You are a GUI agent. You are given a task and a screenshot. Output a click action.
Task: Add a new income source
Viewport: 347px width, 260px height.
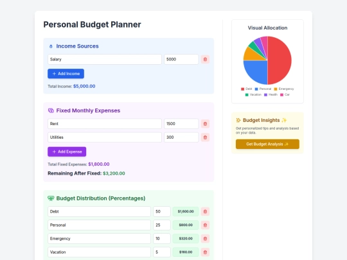66,74
